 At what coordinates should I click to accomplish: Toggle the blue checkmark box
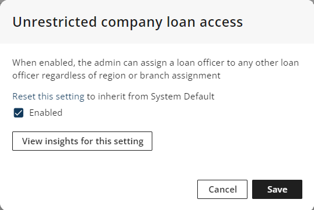coord(19,113)
